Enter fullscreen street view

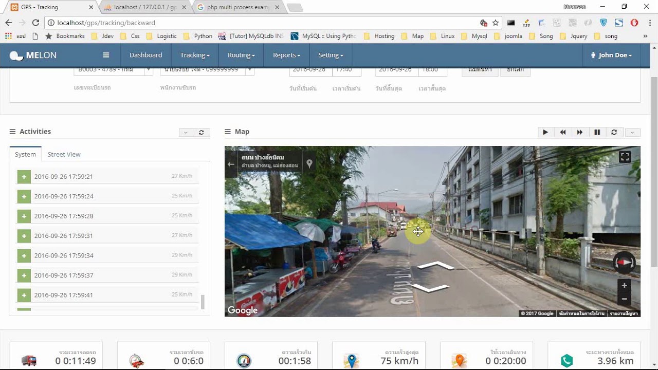625,157
